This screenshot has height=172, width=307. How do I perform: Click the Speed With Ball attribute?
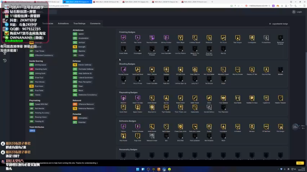click(39, 104)
